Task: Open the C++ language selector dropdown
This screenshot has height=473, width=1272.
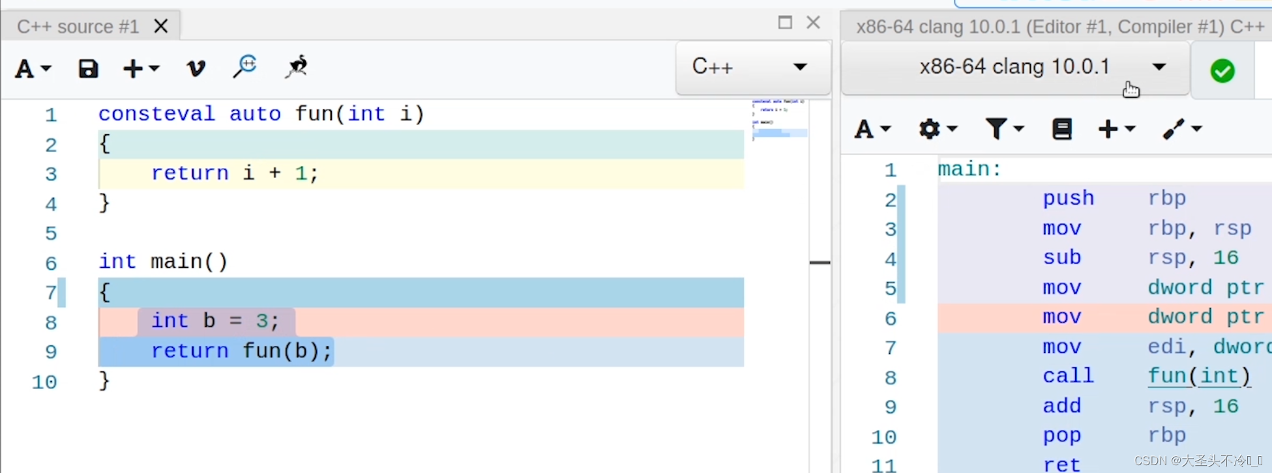Action: click(753, 68)
